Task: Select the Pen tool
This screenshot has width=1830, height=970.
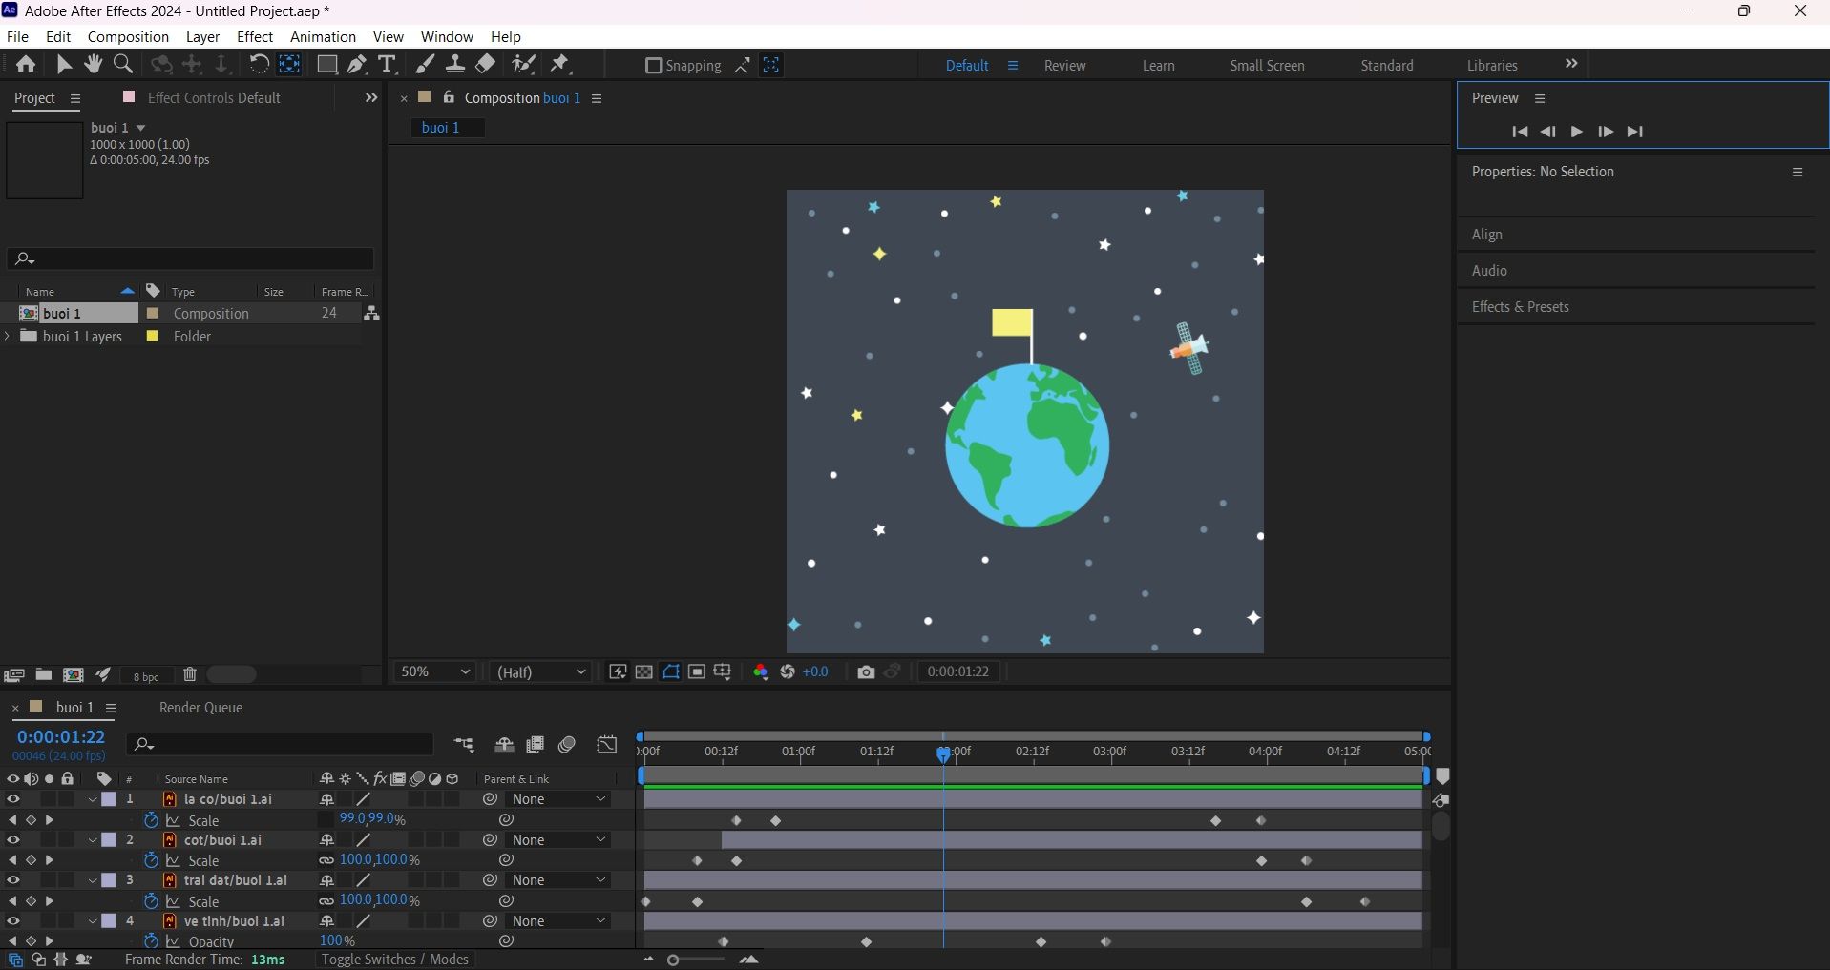Action: click(x=357, y=64)
